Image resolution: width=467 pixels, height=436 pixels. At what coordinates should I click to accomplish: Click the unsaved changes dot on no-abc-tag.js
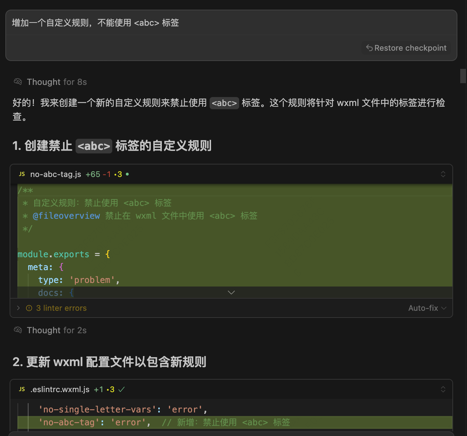(127, 174)
